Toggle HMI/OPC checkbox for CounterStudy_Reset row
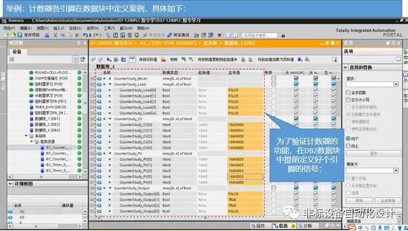Viewport: 408px width, 231px height. 296,78
